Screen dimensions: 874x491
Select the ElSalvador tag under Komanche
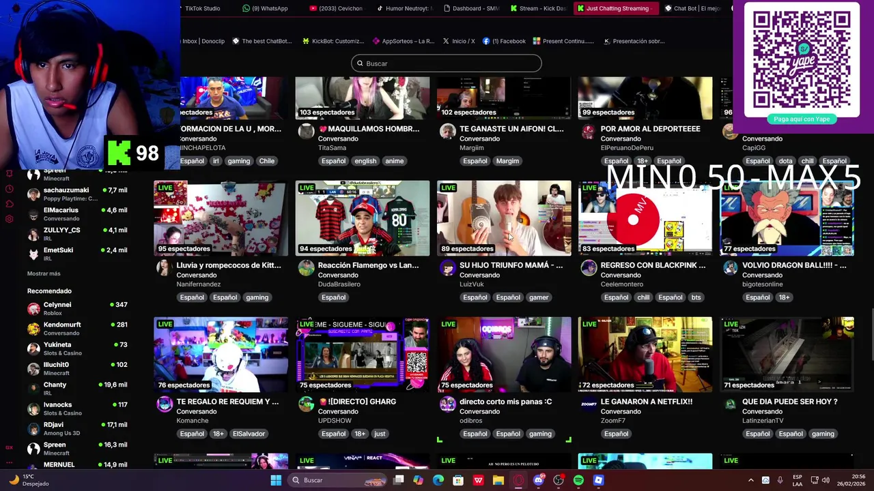(249, 434)
